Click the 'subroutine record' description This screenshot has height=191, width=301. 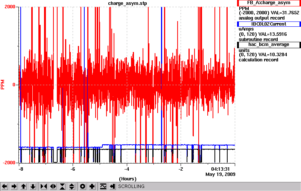pyautogui.click(x=258, y=40)
